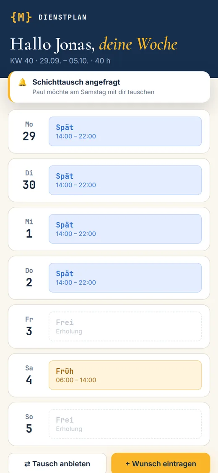
Task: Tap the bell notification icon
Action: point(22,82)
